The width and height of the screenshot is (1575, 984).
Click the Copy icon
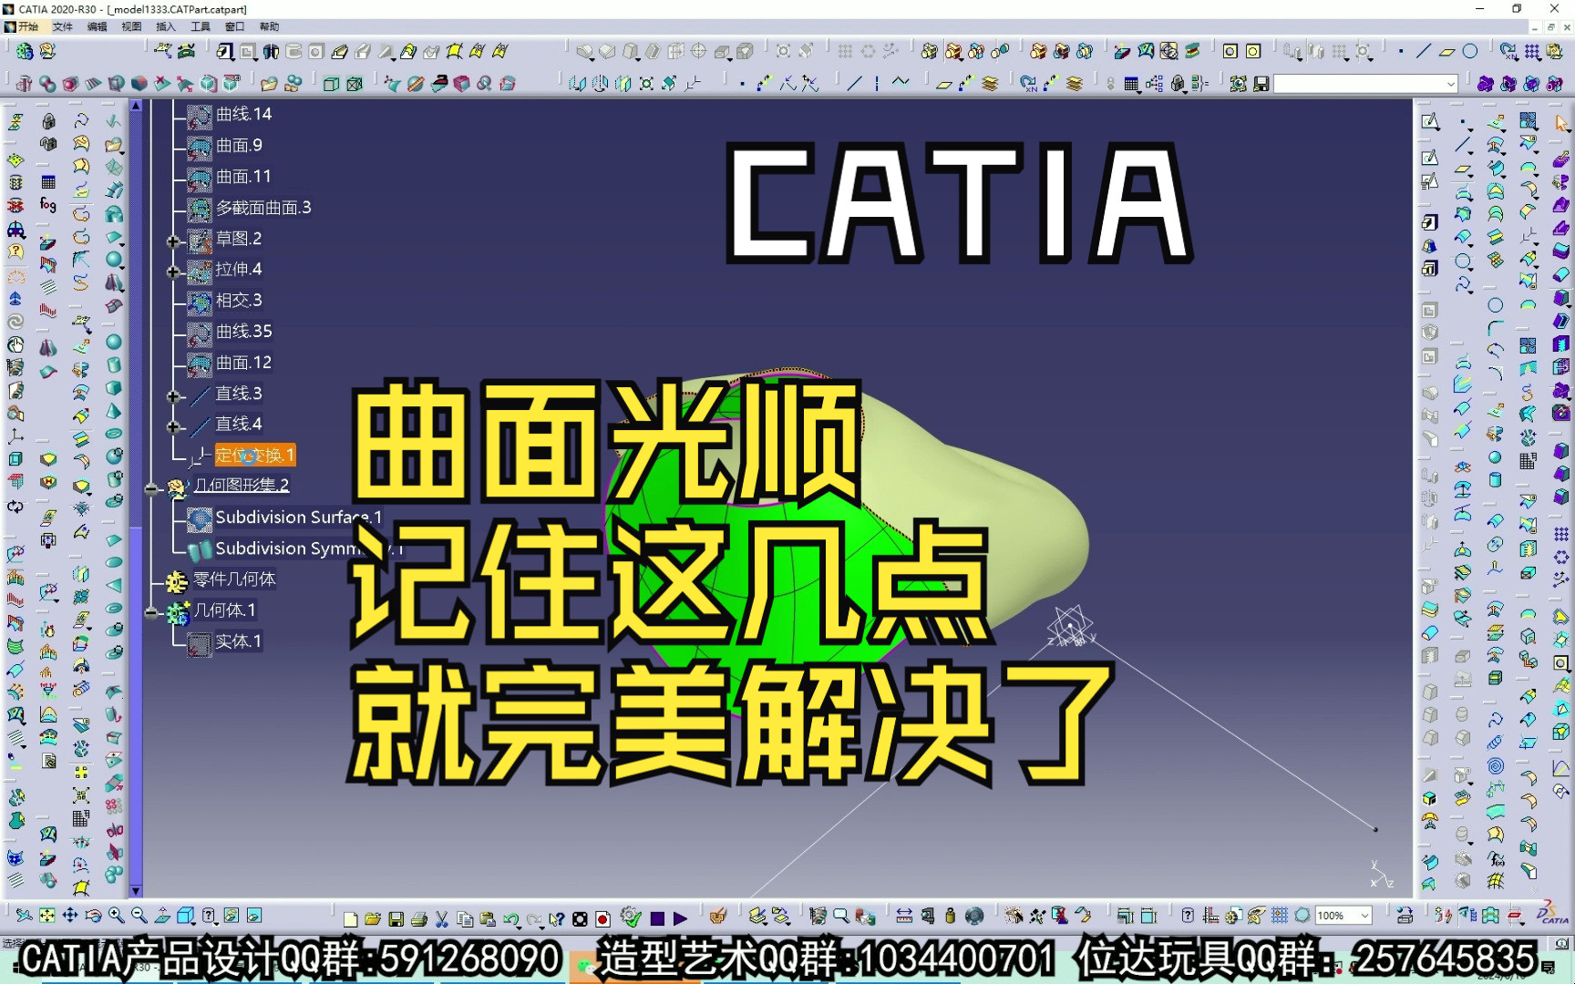[465, 918]
